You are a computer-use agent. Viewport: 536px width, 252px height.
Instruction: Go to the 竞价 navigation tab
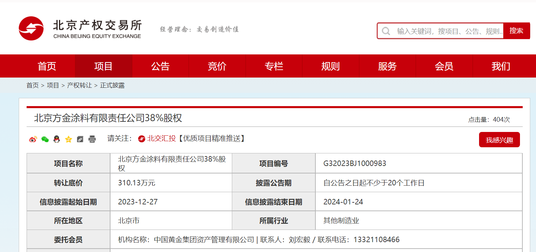(x=217, y=66)
